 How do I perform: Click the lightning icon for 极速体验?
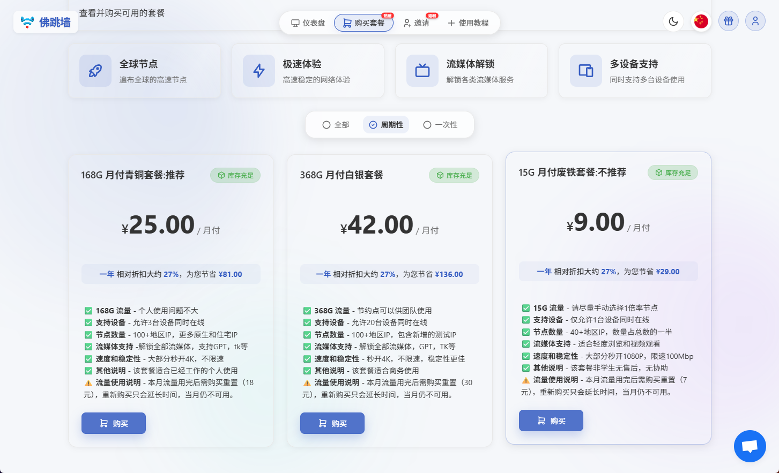click(x=259, y=71)
